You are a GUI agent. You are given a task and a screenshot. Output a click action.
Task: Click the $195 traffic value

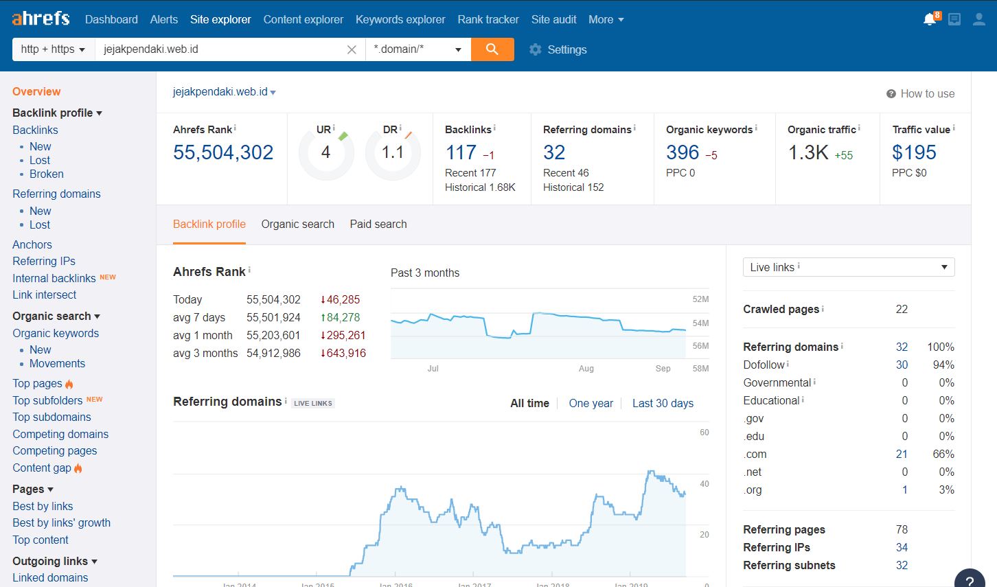click(x=914, y=152)
